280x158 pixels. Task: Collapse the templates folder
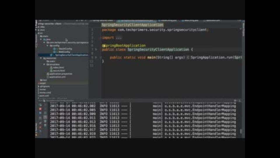click(x=44, y=64)
